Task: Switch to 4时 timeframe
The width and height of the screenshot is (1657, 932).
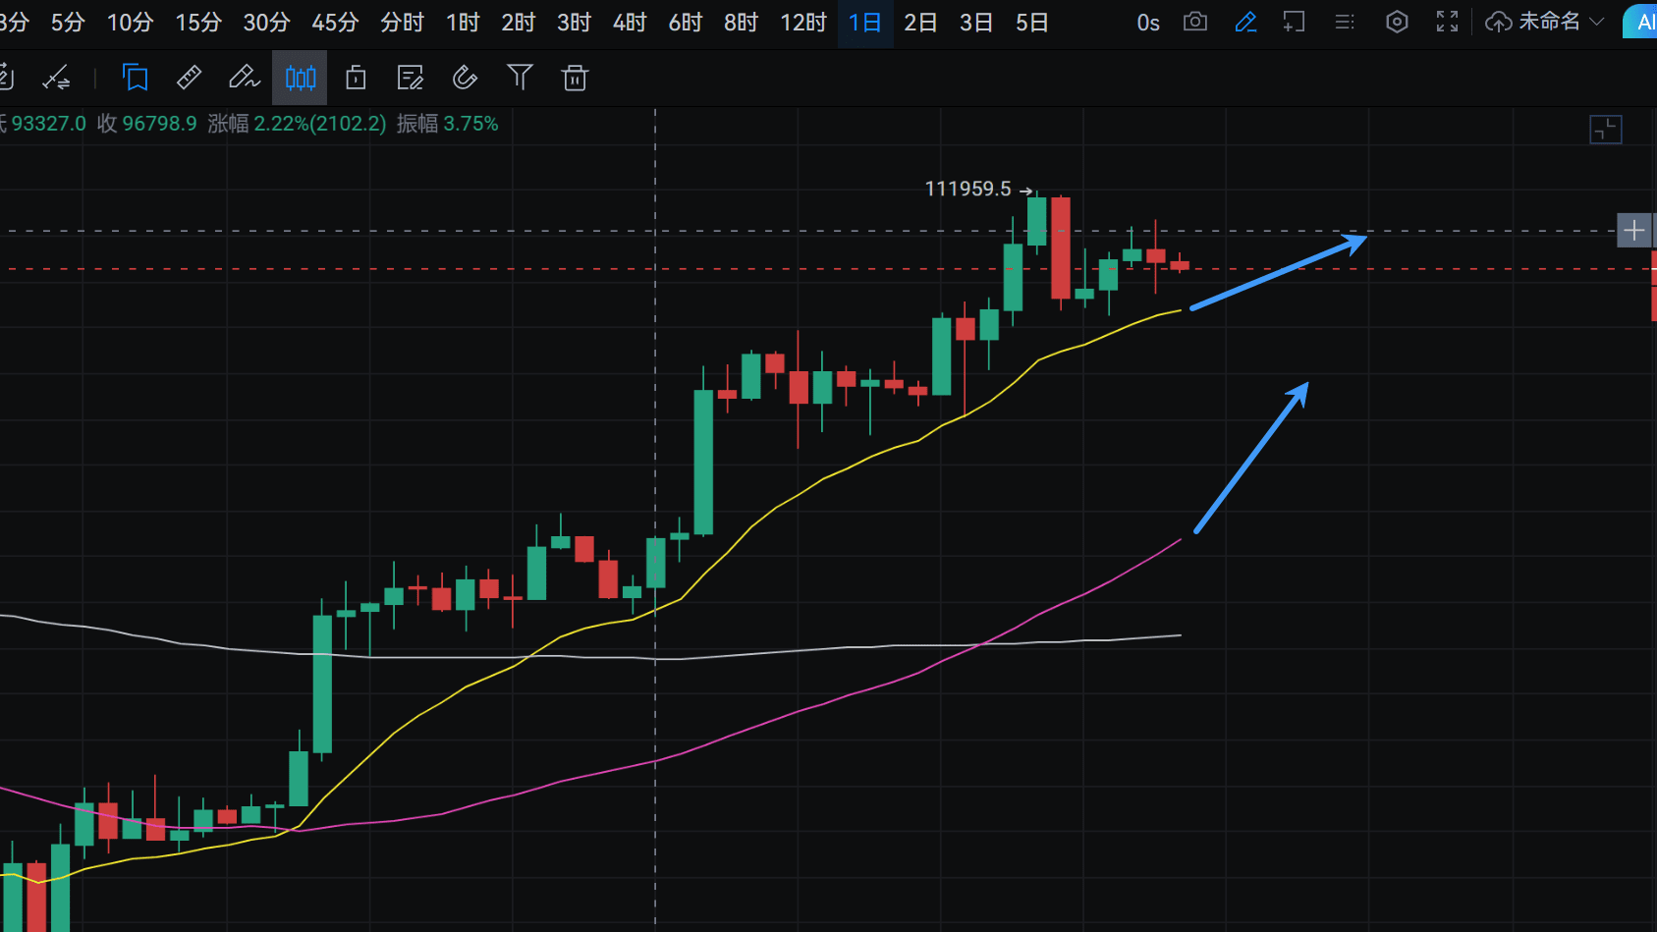Action: (630, 23)
